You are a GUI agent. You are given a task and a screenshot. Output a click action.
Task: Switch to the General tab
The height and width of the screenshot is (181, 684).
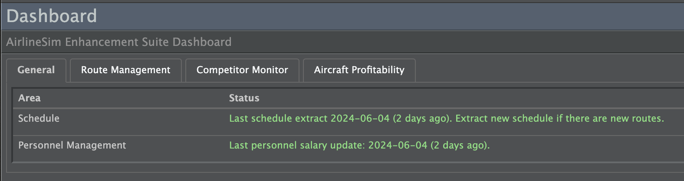point(36,70)
